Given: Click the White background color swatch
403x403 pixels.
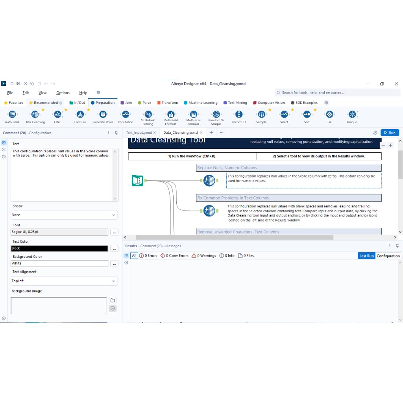Looking at the screenshot, I should click(x=59, y=263).
